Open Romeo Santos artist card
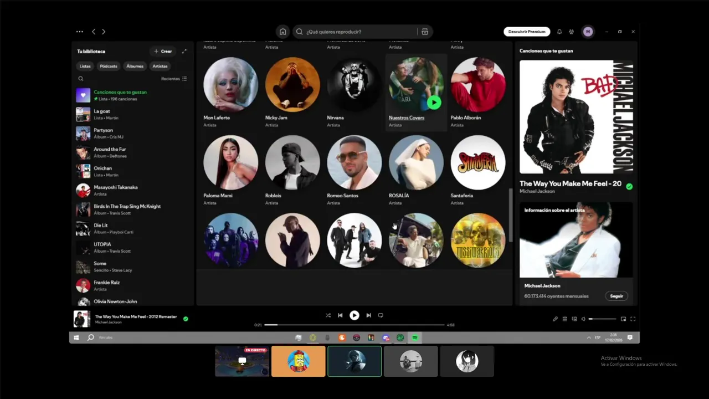 354,171
